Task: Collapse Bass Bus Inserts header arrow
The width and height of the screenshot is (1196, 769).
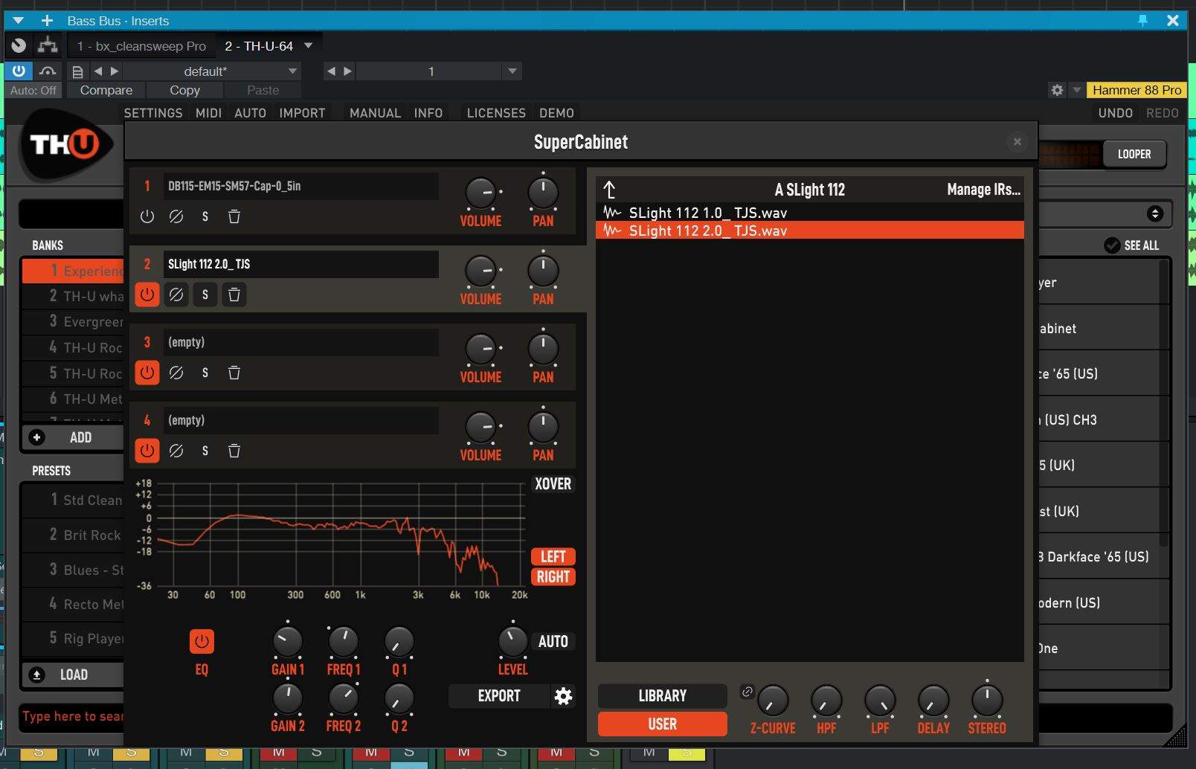Action: coord(19,21)
